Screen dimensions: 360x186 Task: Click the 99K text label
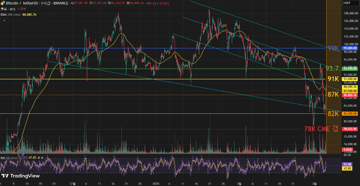click(333, 48)
